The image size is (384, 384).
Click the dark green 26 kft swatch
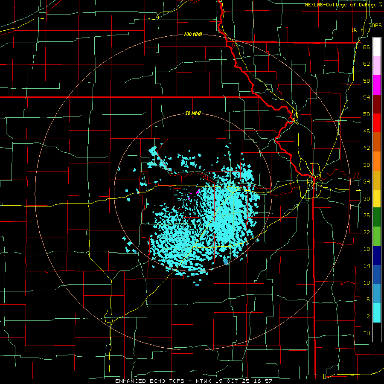377,217
